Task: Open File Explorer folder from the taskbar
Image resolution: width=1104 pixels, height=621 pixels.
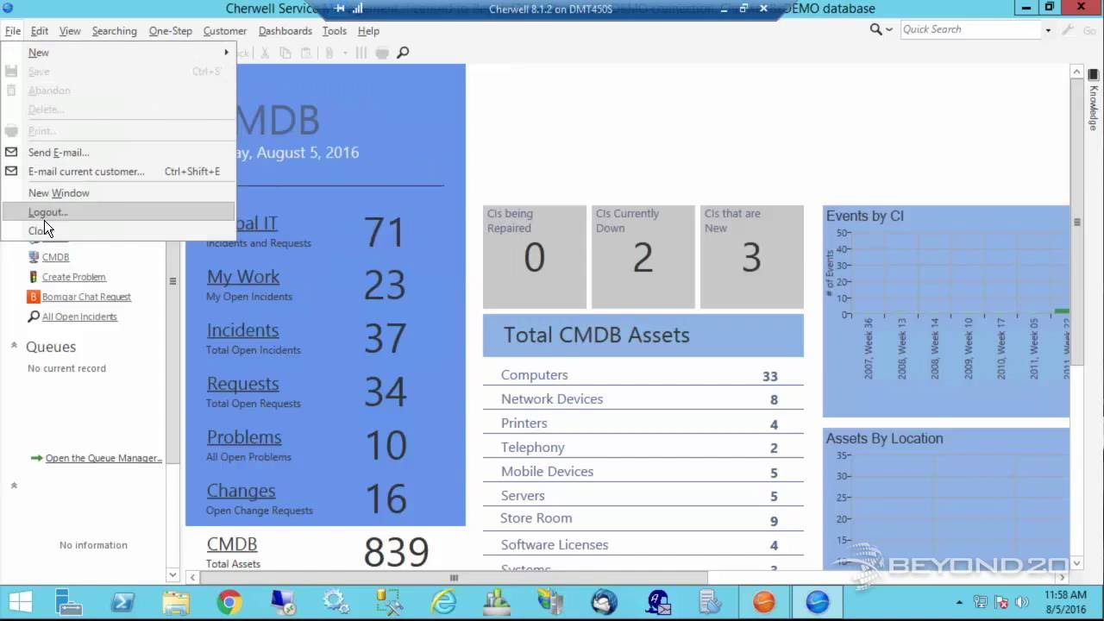Action: [176, 602]
